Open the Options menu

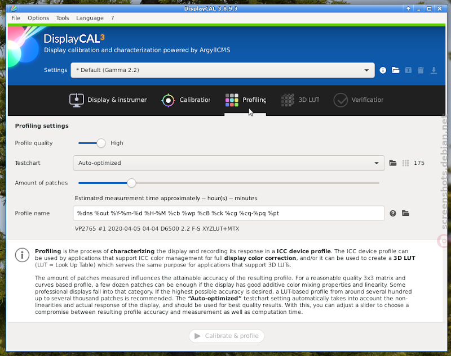coord(38,18)
